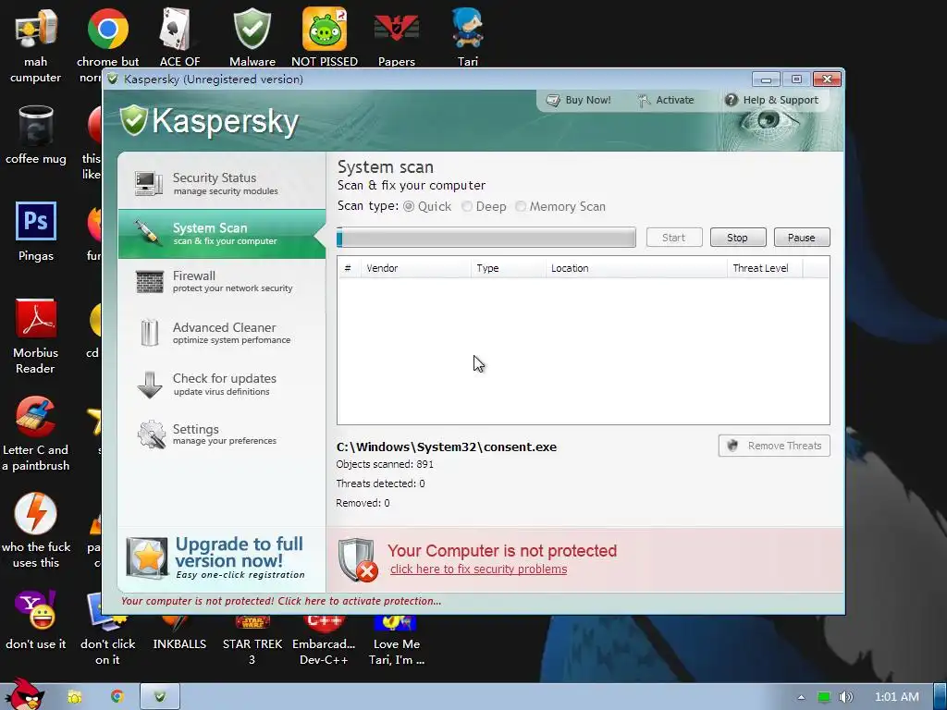Pause the running scan

[x=802, y=238]
